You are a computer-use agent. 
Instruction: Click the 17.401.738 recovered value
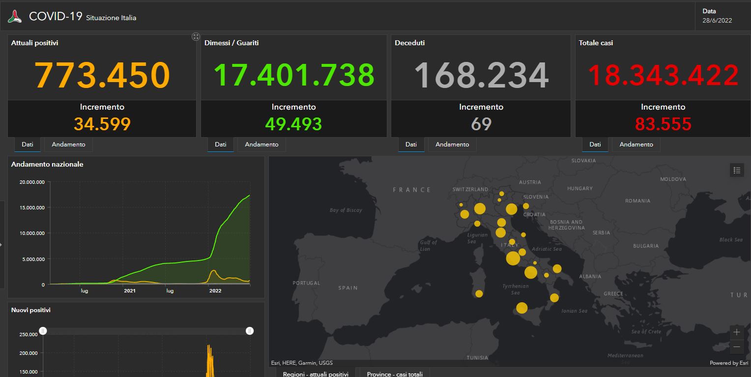point(294,75)
